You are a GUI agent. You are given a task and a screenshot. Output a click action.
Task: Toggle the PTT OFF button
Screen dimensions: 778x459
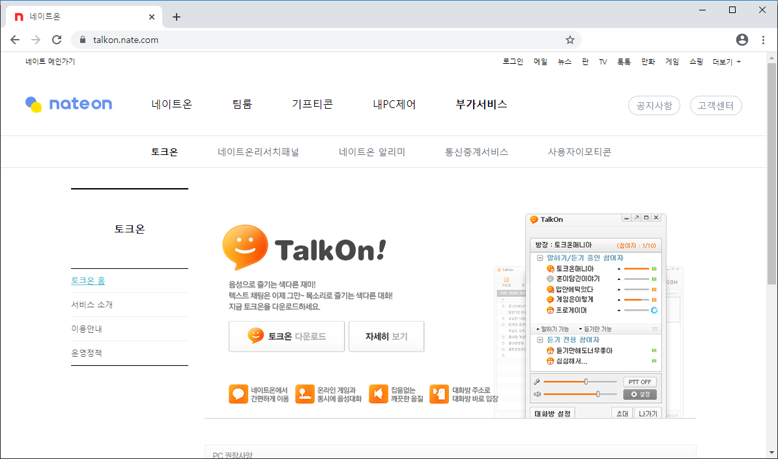[640, 382]
